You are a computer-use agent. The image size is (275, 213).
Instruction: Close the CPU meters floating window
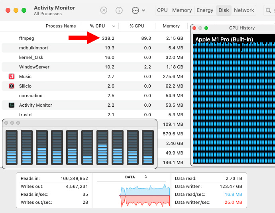click(x=6, y=123)
